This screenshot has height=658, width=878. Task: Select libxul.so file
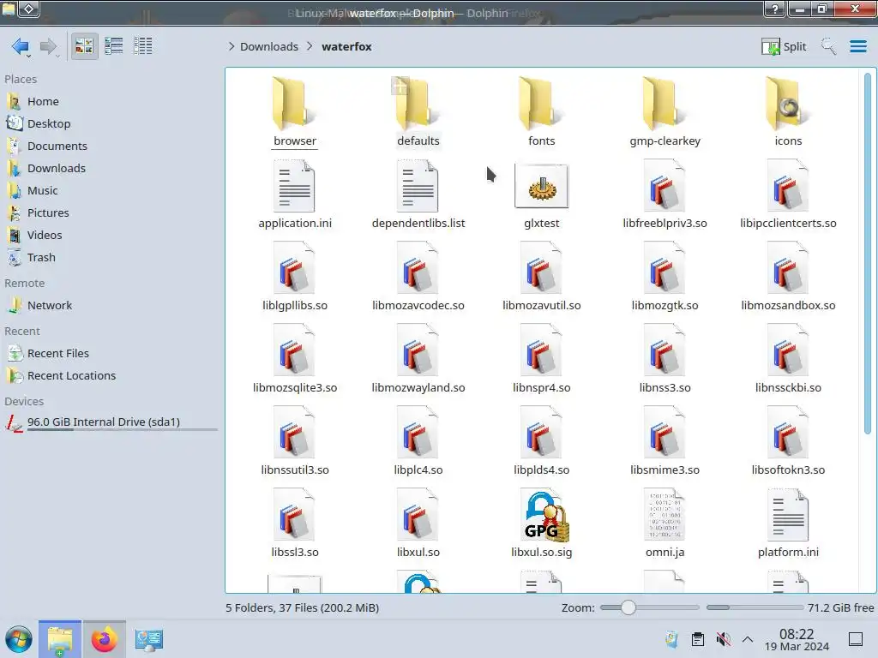click(x=418, y=523)
